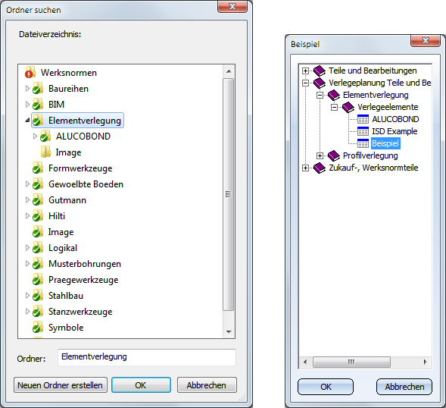Click the Werksnormen folder icon with red warning
This screenshot has height=408, width=446.
click(30, 72)
